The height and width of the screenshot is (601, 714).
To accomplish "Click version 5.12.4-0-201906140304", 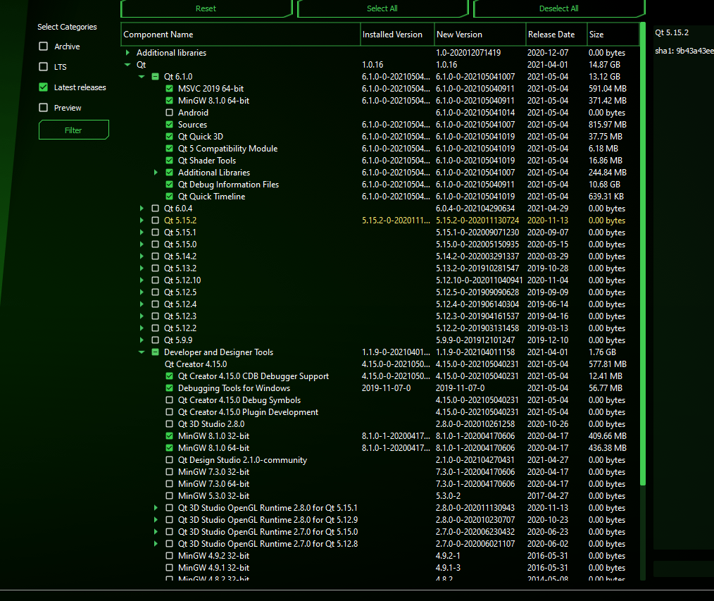I will point(477,304).
